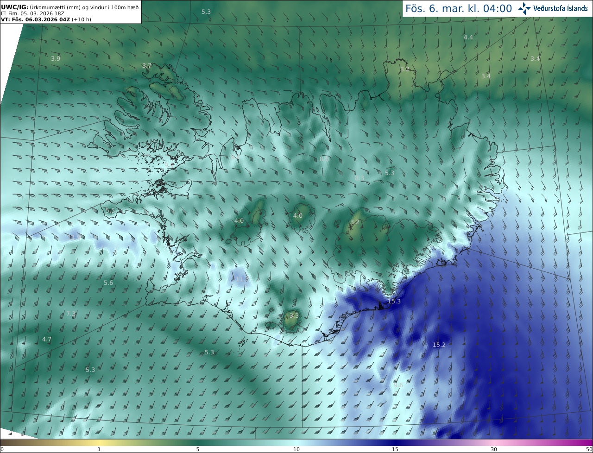
Task: Click the 4.7 value label
Action: [47, 340]
